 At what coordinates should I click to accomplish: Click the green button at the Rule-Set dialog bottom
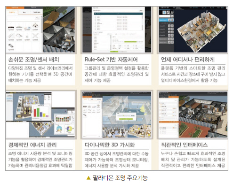tap(114, 52)
